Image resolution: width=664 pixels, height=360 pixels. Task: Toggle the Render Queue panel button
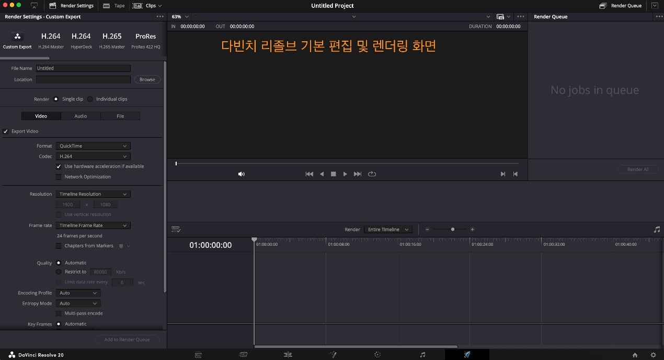point(620,6)
